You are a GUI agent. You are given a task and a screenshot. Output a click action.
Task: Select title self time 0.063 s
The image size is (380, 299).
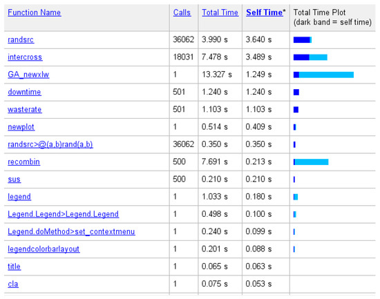pos(258,267)
